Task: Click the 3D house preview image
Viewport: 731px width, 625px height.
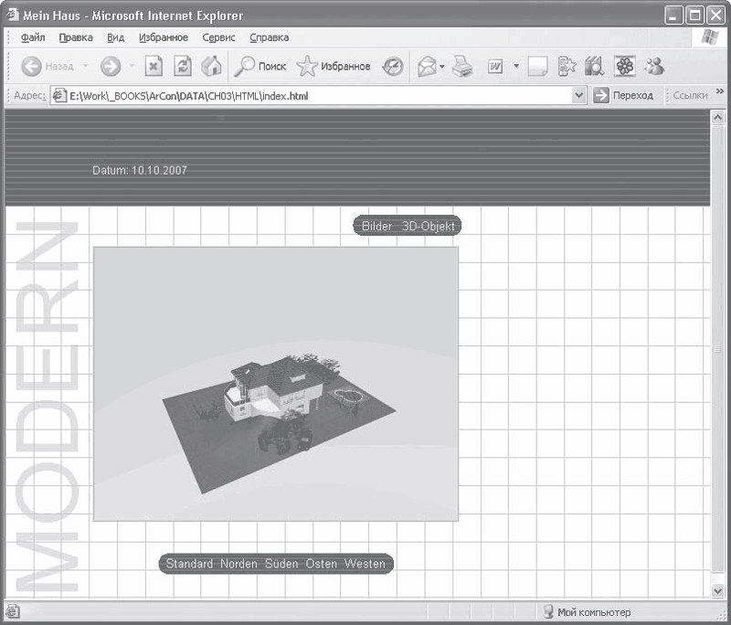Action: pyautogui.click(x=276, y=384)
